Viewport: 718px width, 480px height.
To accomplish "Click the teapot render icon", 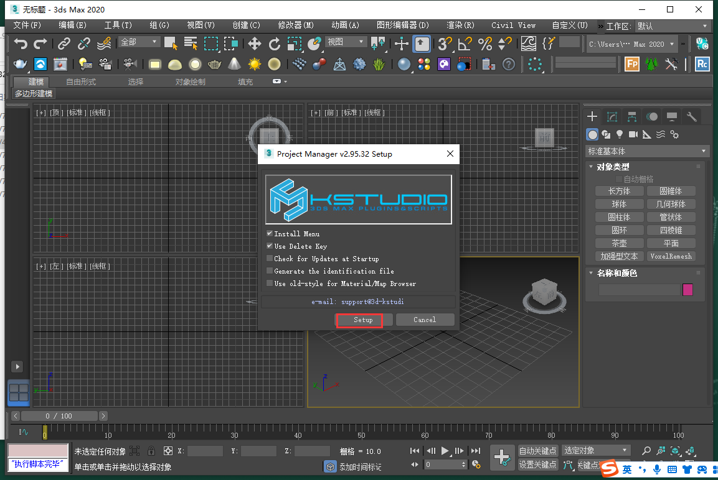I will 20,64.
